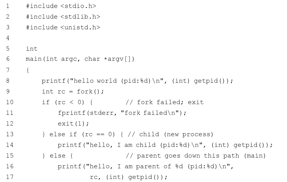Click line number 1 in the gutter

pyautogui.click(x=8, y=6)
